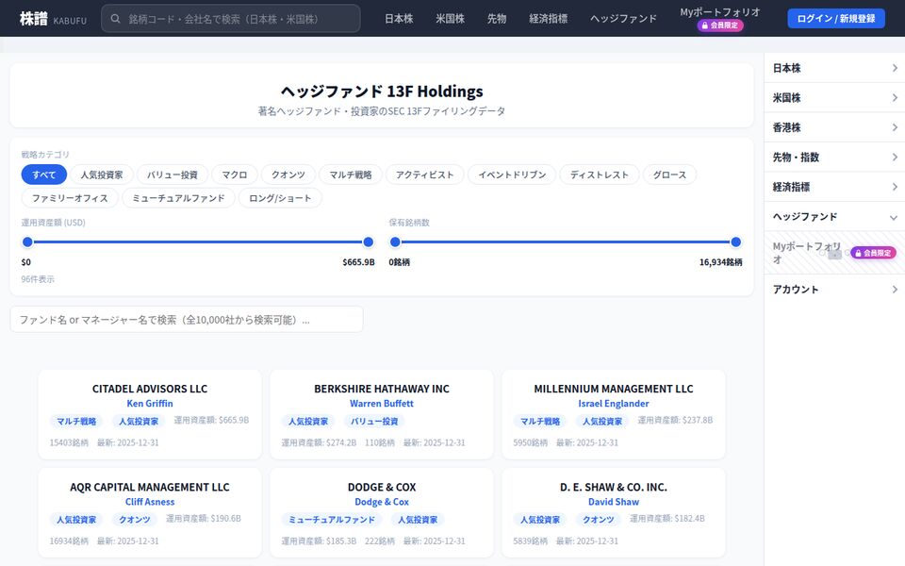Expand sidebar アカウント chevron
The height and width of the screenshot is (566, 905).
pyautogui.click(x=894, y=290)
